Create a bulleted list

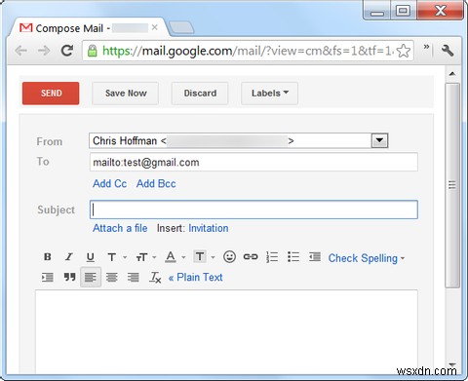tap(293, 257)
